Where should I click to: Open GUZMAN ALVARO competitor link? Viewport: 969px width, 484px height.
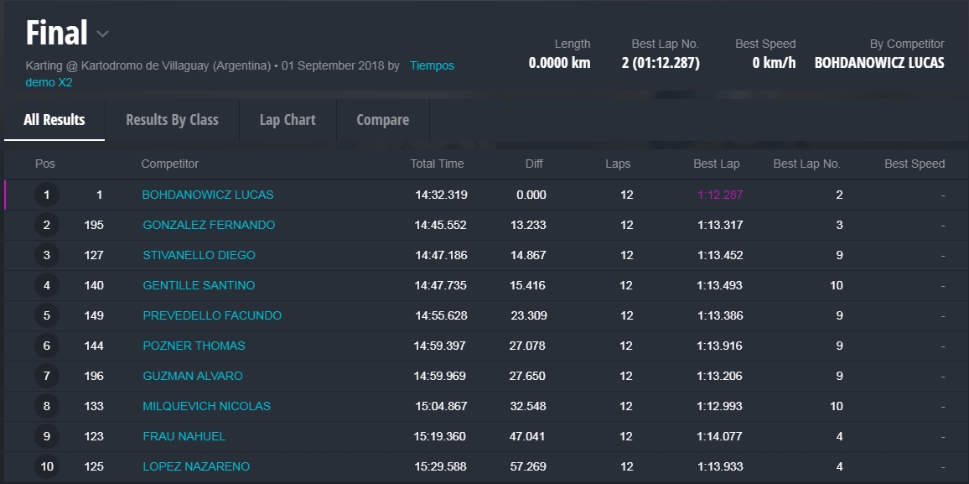(x=193, y=376)
